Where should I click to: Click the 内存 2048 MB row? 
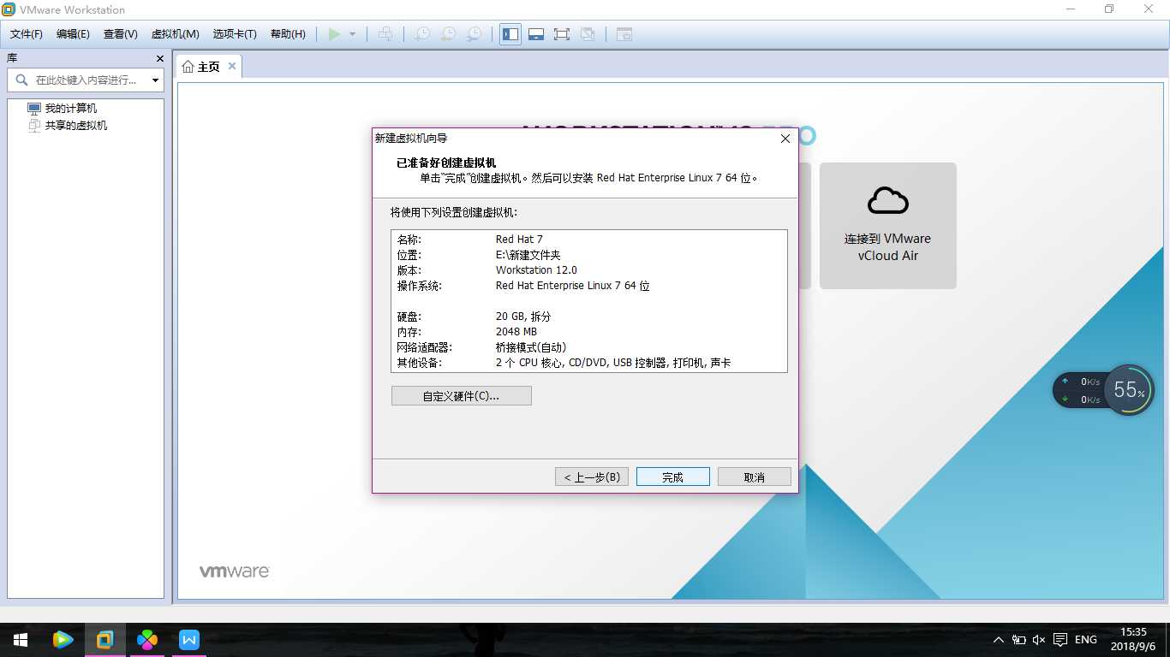pyautogui.click(x=588, y=332)
